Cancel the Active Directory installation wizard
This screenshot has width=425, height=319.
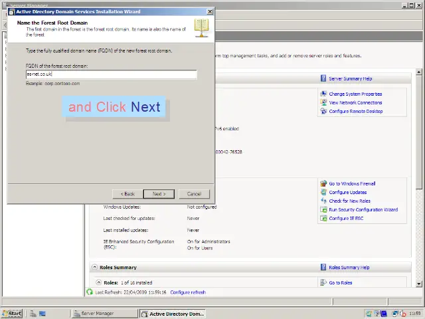click(x=194, y=194)
